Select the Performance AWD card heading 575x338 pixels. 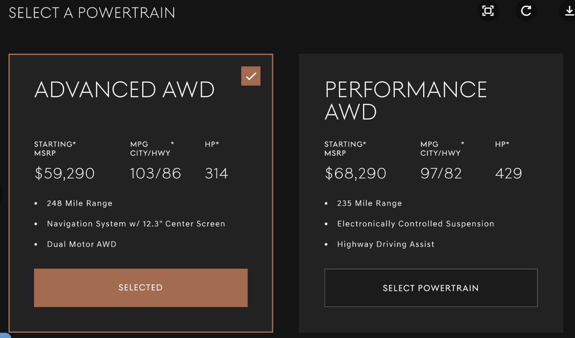[406, 101]
